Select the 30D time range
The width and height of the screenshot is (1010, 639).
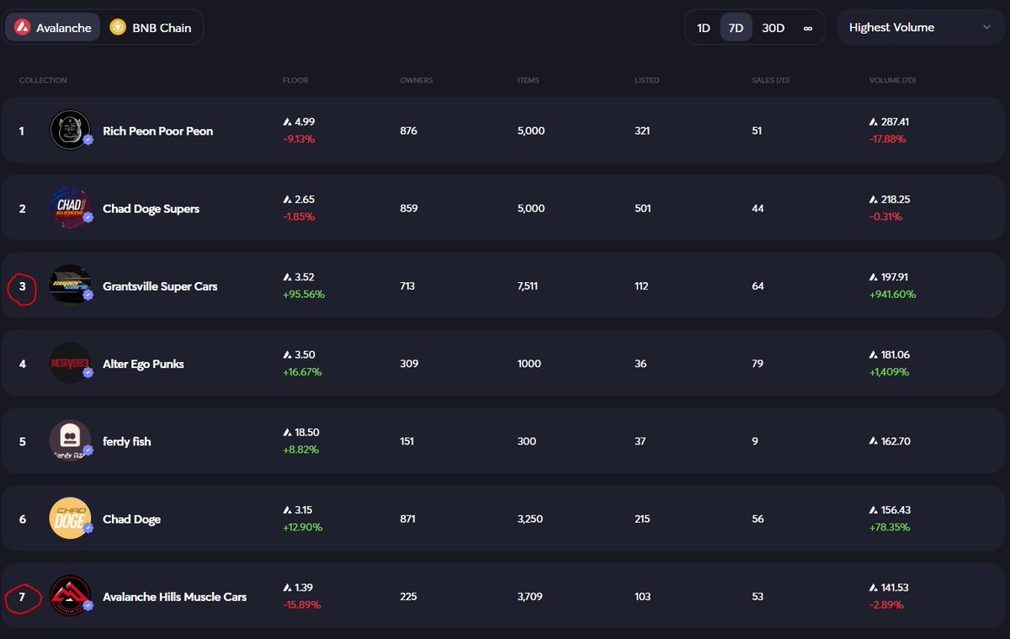(773, 28)
